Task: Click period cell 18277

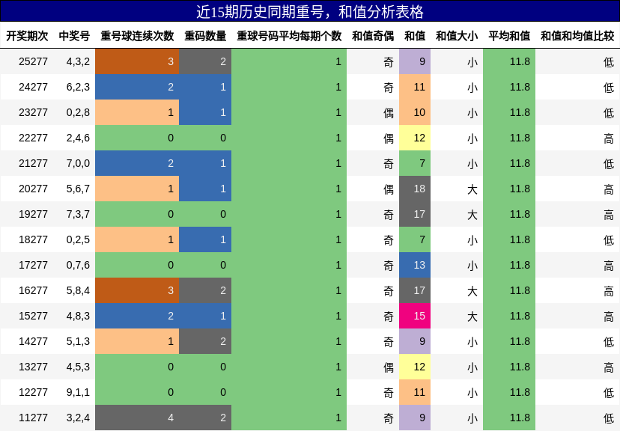Action: [x=33, y=239]
